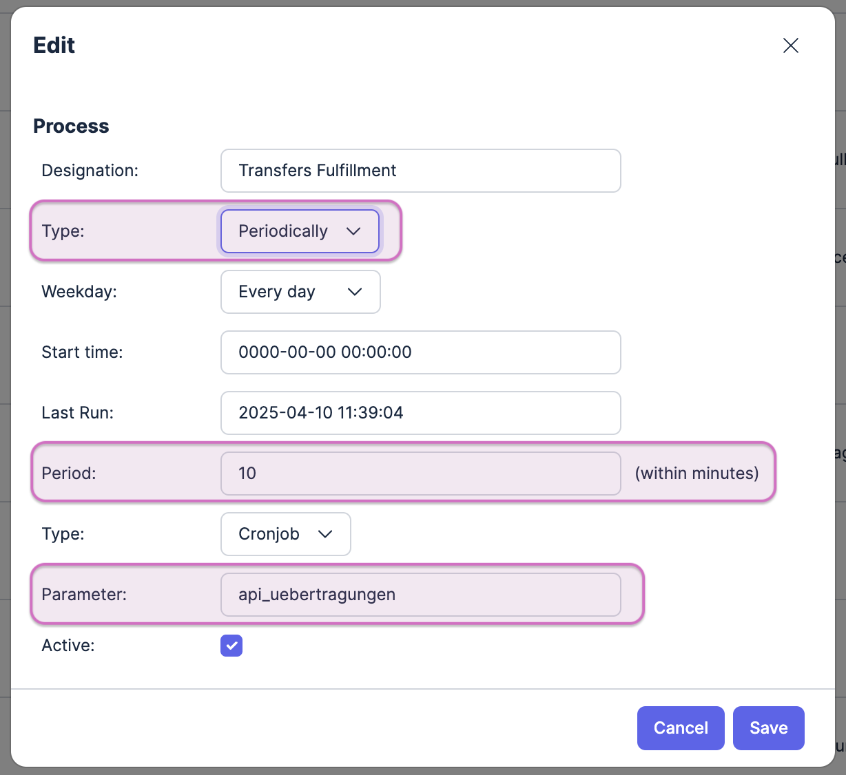
Task: Click the Process section heading
Action: [x=71, y=126]
